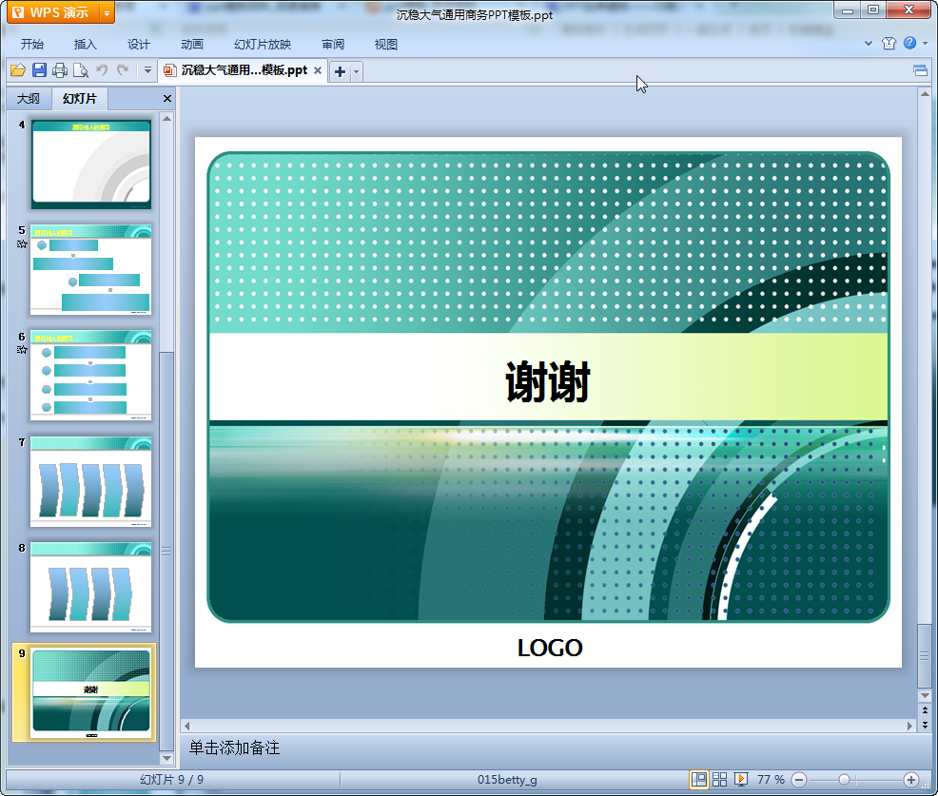This screenshot has width=938, height=796.
Task: Click horizontal scroll left arrow
Action: 187,726
